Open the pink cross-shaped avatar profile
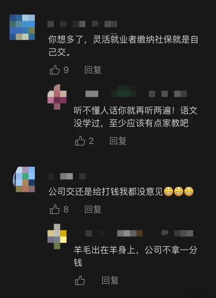Viewport: 216px width, 298px height. click(57, 97)
